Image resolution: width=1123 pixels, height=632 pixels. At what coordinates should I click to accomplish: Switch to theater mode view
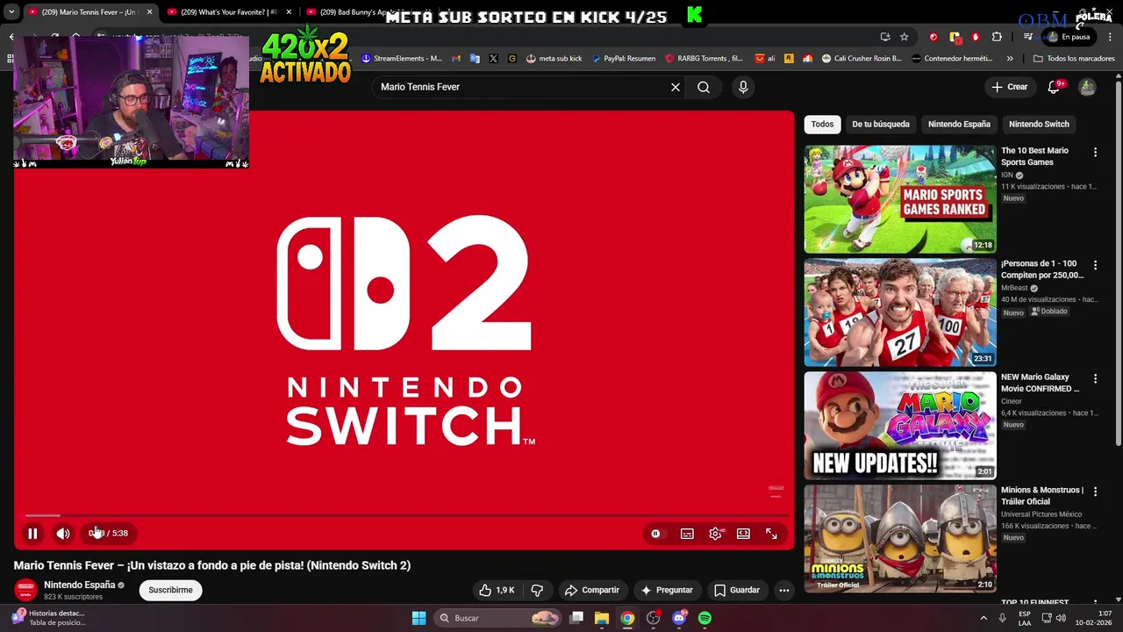pos(743,534)
